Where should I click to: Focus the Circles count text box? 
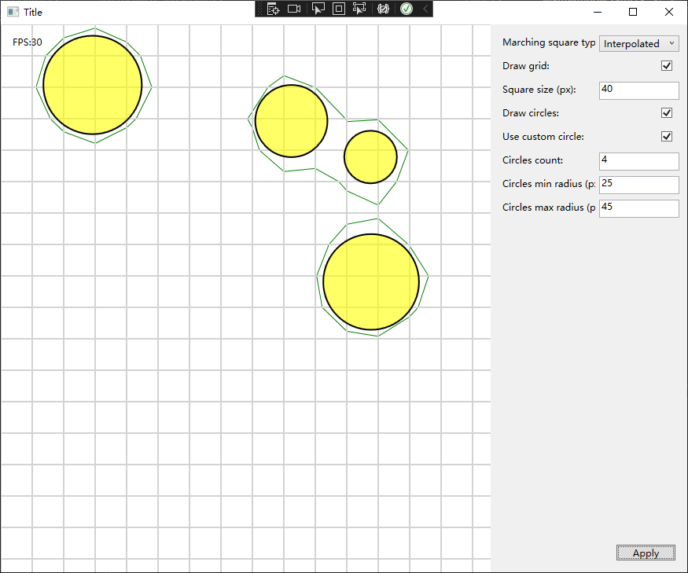tap(638, 161)
